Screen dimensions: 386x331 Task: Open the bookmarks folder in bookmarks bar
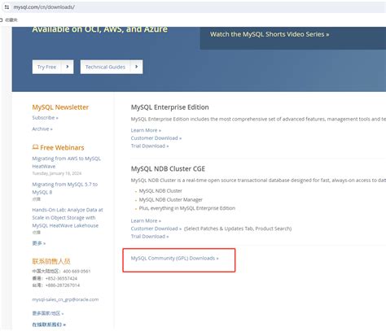click(x=9, y=20)
